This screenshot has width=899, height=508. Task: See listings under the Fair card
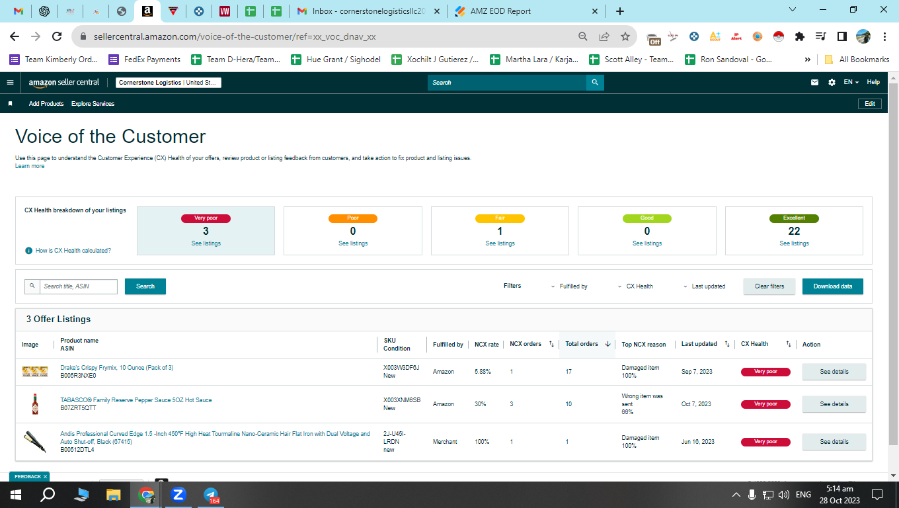click(500, 243)
